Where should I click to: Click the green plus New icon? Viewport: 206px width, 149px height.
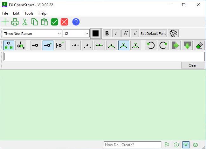pos(5,22)
